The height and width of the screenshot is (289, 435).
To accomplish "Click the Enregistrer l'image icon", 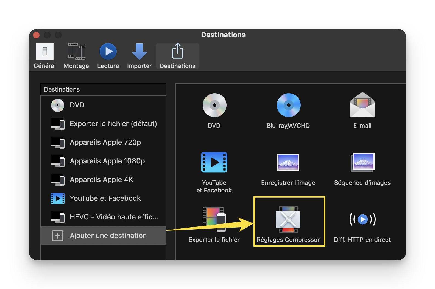I will 288,162.
